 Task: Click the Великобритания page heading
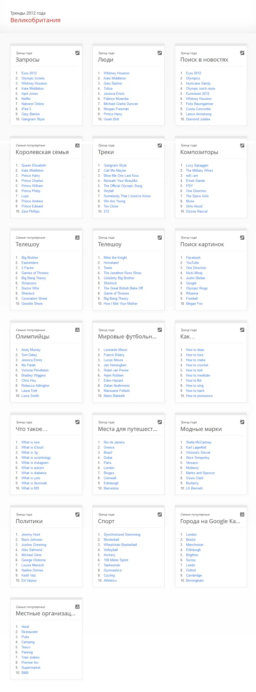point(35,20)
